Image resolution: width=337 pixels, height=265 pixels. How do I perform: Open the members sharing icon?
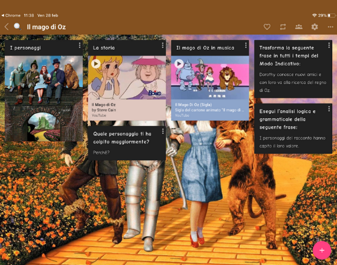[299, 27]
